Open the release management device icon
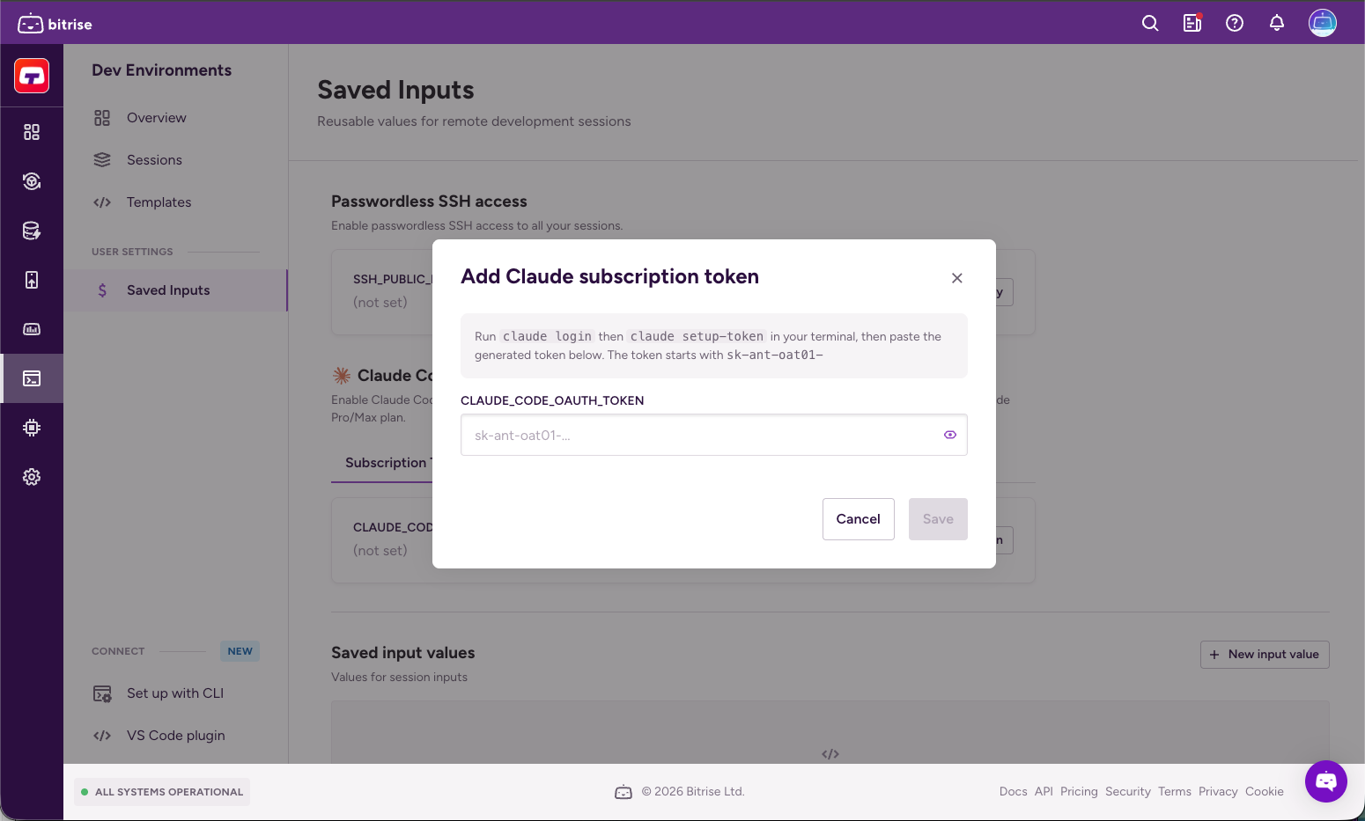 pyautogui.click(x=32, y=280)
